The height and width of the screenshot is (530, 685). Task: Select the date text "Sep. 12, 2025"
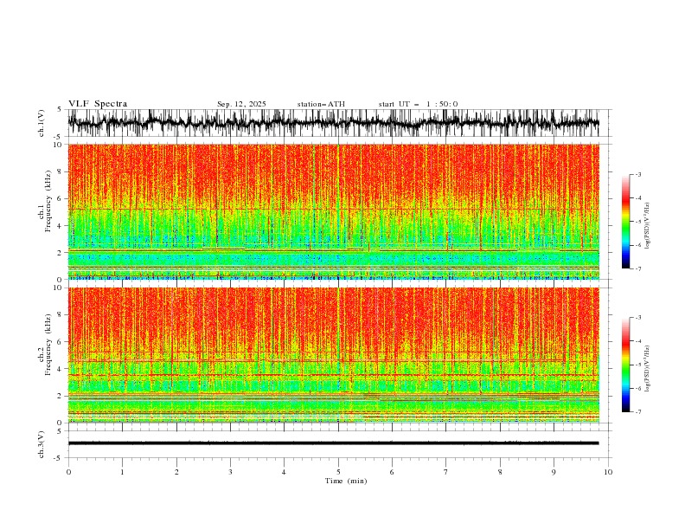click(241, 104)
